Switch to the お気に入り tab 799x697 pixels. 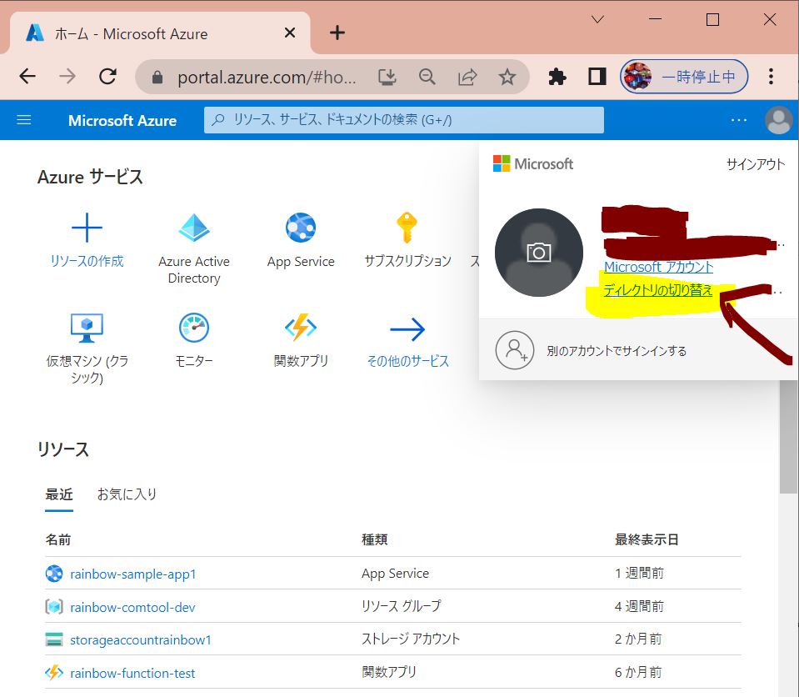tap(127, 494)
